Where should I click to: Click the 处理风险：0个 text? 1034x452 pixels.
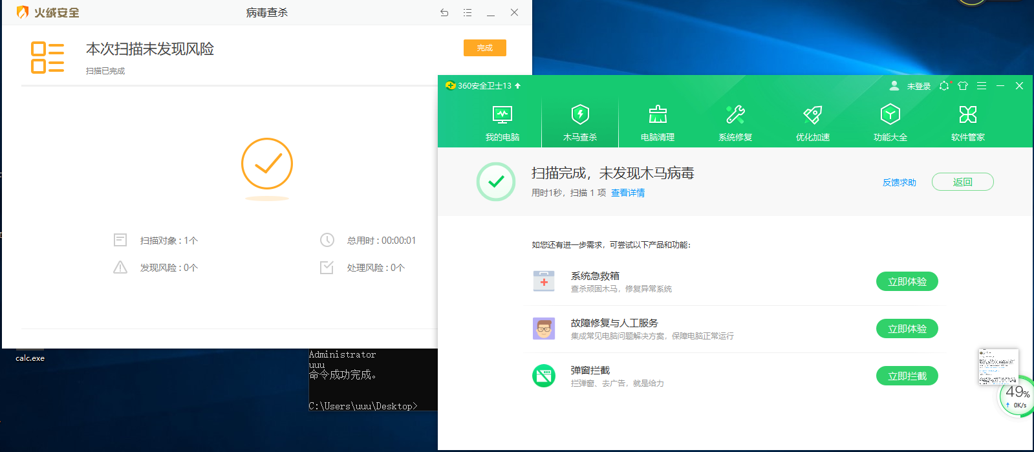(x=376, y=268)
